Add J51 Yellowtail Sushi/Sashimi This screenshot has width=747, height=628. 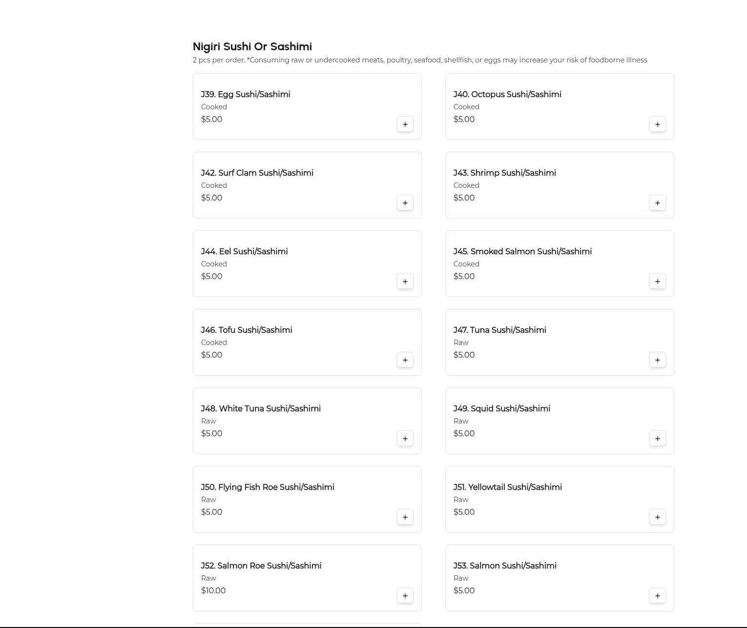(657, 517)
